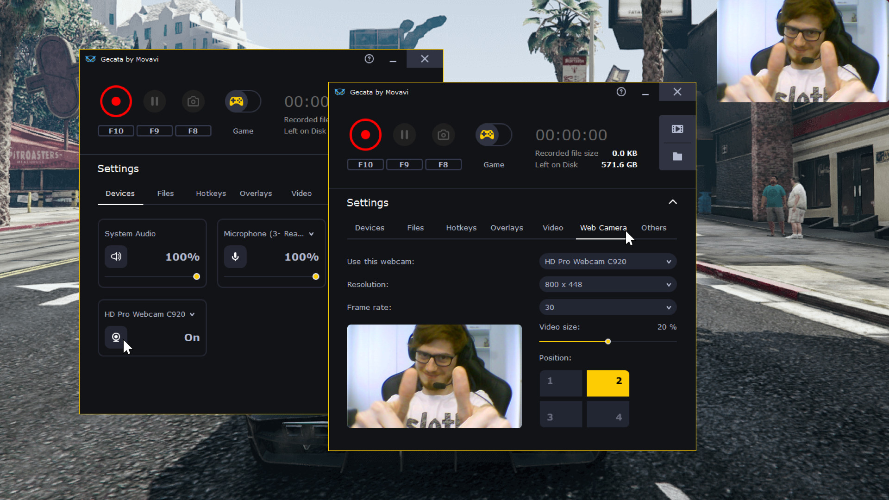Open the Resolution dropdown
The width and height of the screenshot is (889, 500).
tap(607, 284)
